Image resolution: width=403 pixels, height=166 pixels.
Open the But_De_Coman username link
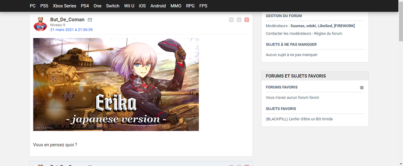[67, 20]
